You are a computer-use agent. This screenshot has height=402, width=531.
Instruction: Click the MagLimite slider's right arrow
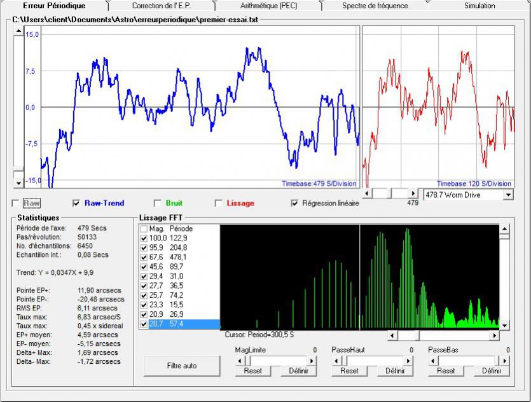313,360
